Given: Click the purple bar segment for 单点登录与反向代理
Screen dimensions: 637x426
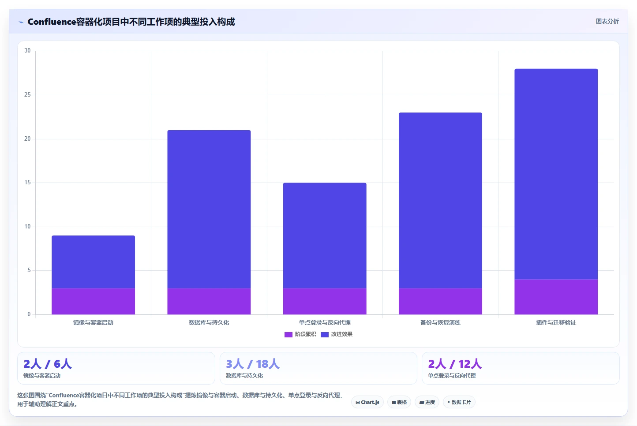Looking at the screenshot, I should pyautogui.click(x=325, y=301).
